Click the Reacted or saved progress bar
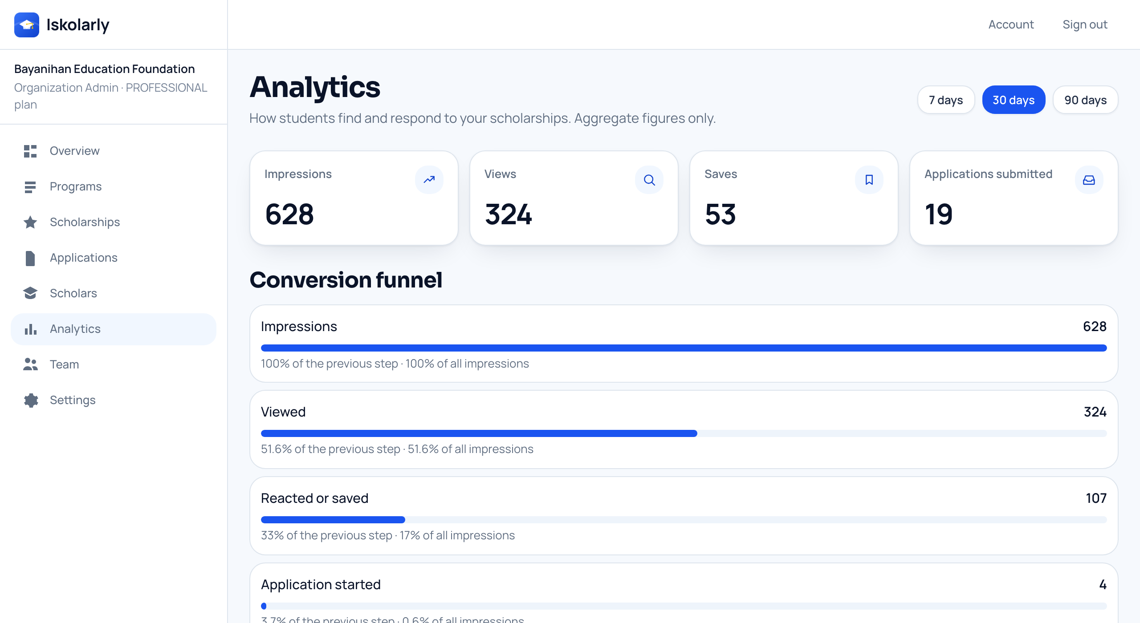This screenshot has width=1140, height=623. pos(684,520)
